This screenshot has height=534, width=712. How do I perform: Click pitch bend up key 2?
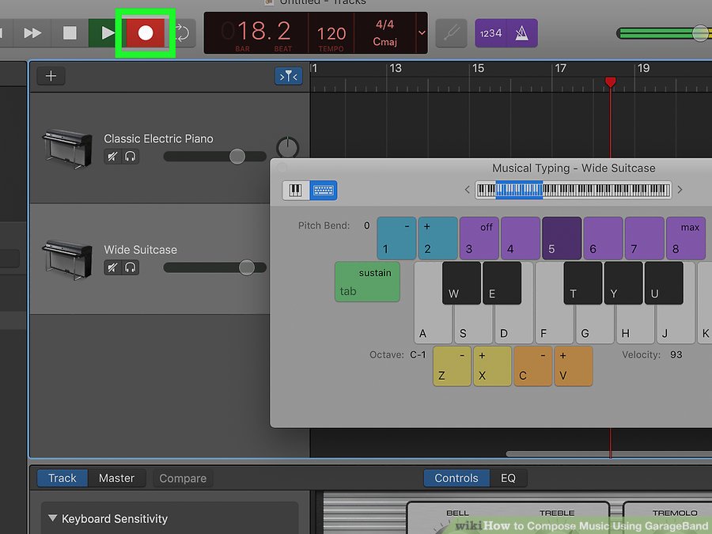pos(437,238)
